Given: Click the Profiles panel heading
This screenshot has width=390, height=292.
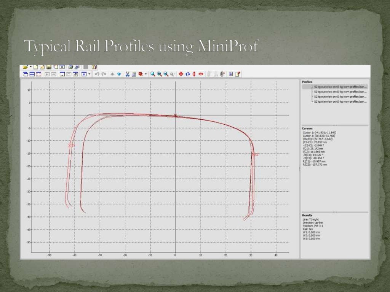Looking at the screenshot, I should coord(307,82).
